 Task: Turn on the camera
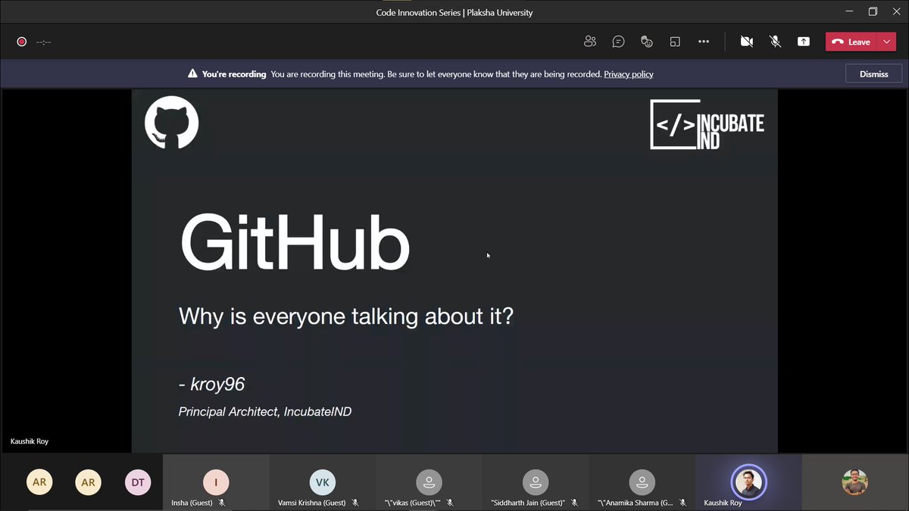click(x=746, y=42)
